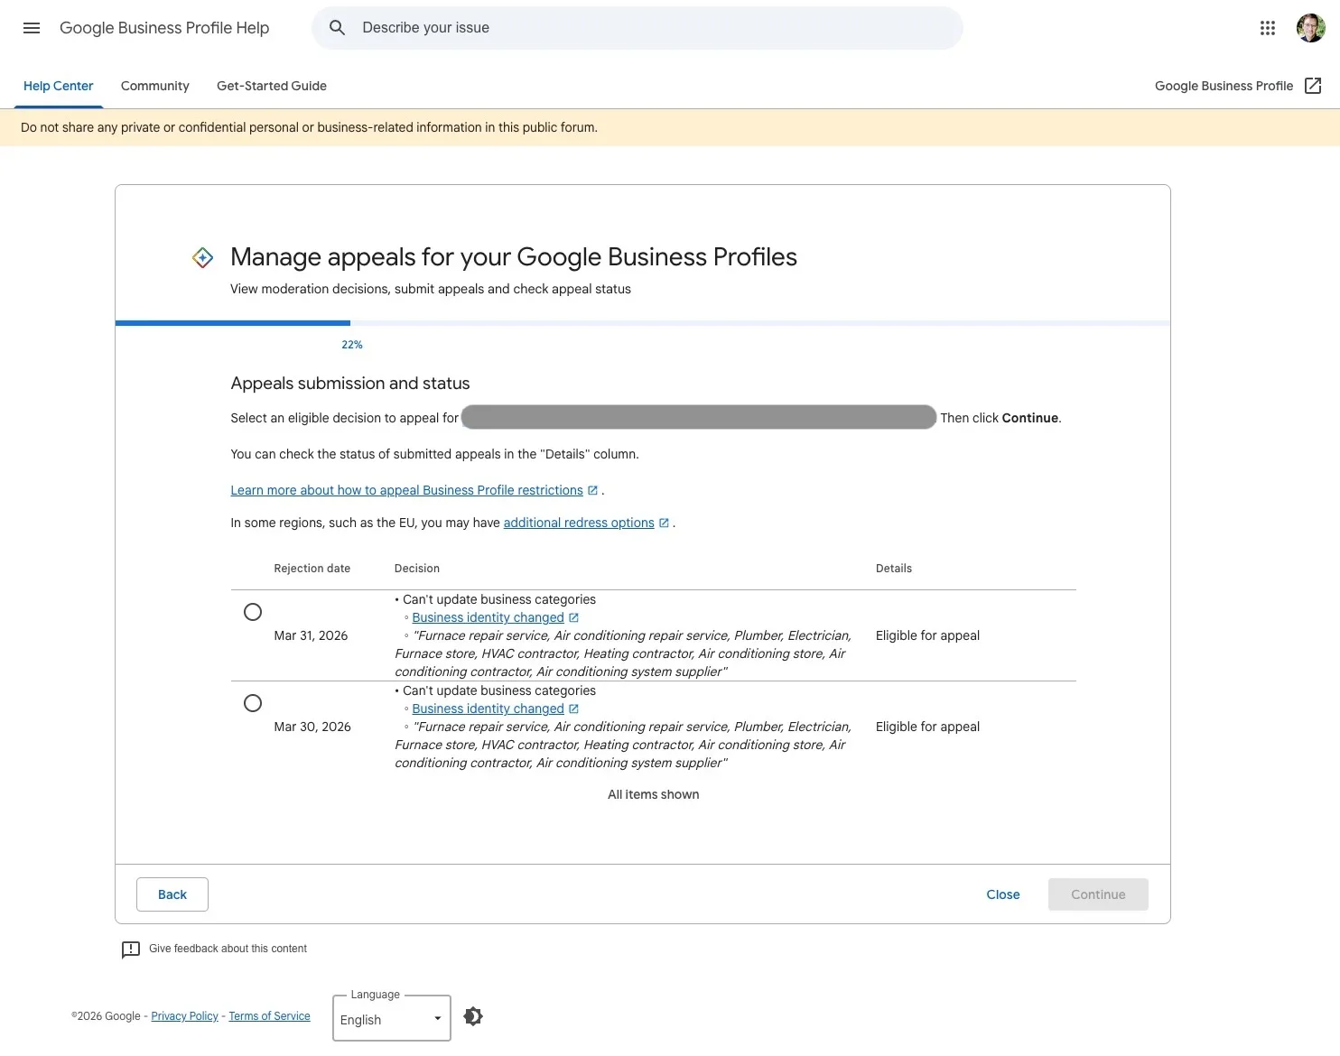The width and height of the screenshot is (1340, 1056).
Task: Click the appeal progress bar
Action: point(642,322)
